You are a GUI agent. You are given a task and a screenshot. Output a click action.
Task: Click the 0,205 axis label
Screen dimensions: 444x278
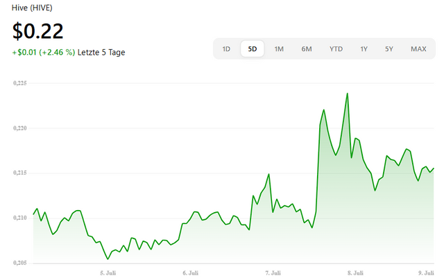pos(20,263)
